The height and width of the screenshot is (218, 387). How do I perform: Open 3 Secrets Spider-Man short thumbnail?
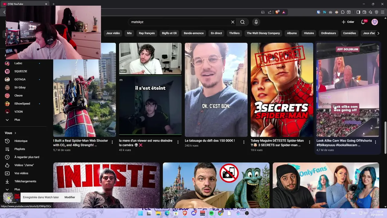click(282, 90)
